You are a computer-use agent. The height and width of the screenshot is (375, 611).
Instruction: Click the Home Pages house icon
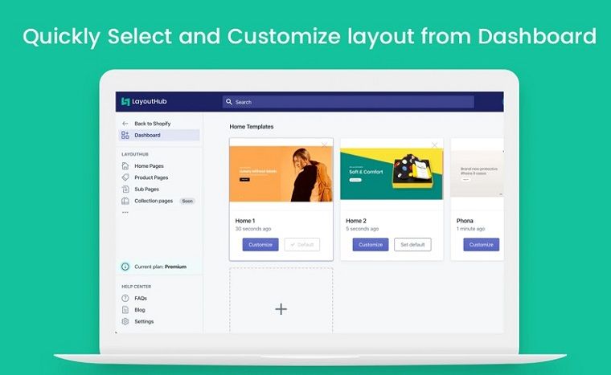tap(125, 166)
